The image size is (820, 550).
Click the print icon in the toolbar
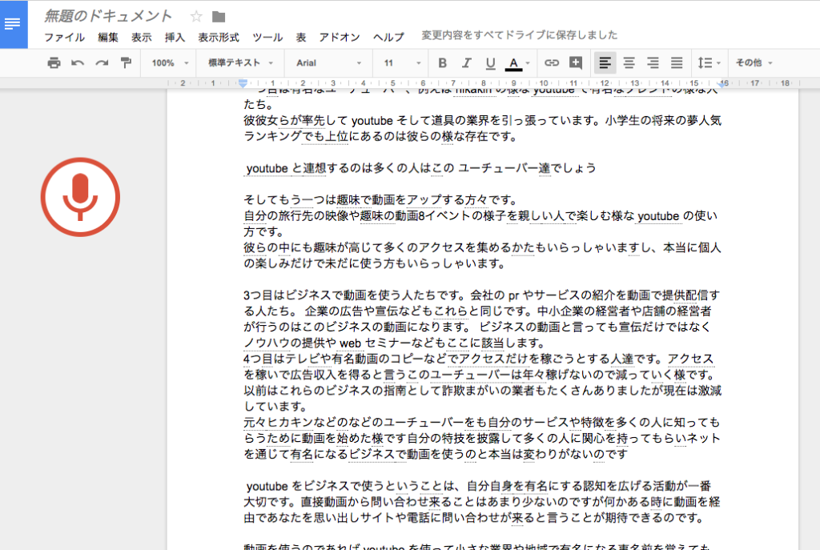point(54,62)
